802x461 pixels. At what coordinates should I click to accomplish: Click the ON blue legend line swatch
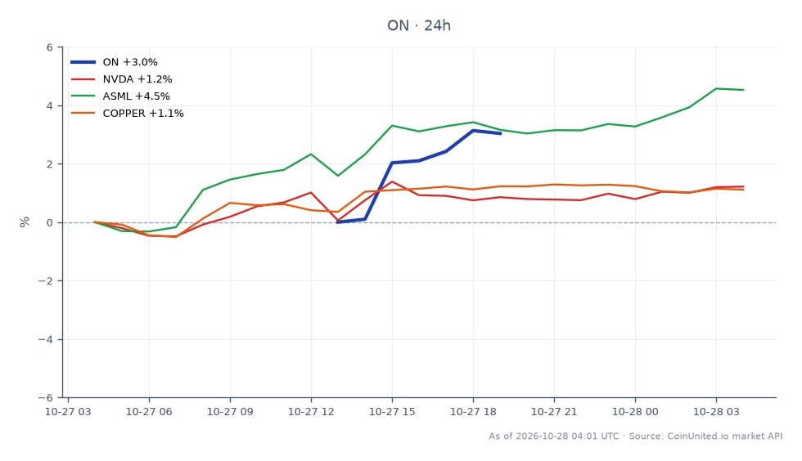point(83,62)
